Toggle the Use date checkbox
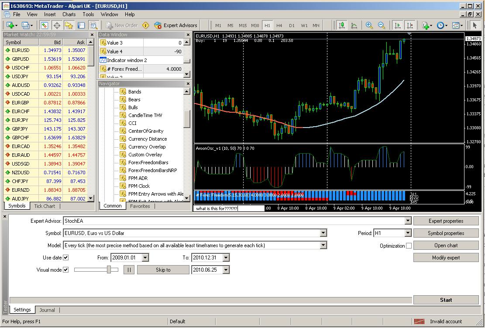Screen dimensions: 485x328 [65, 257]
